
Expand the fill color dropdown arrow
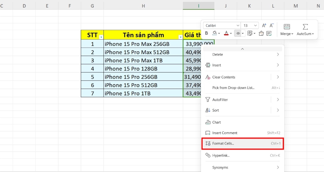219,34
